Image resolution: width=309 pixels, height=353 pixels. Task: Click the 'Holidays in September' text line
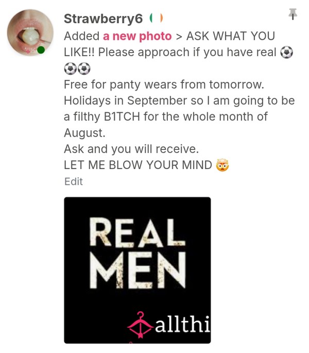coord(126,100)
